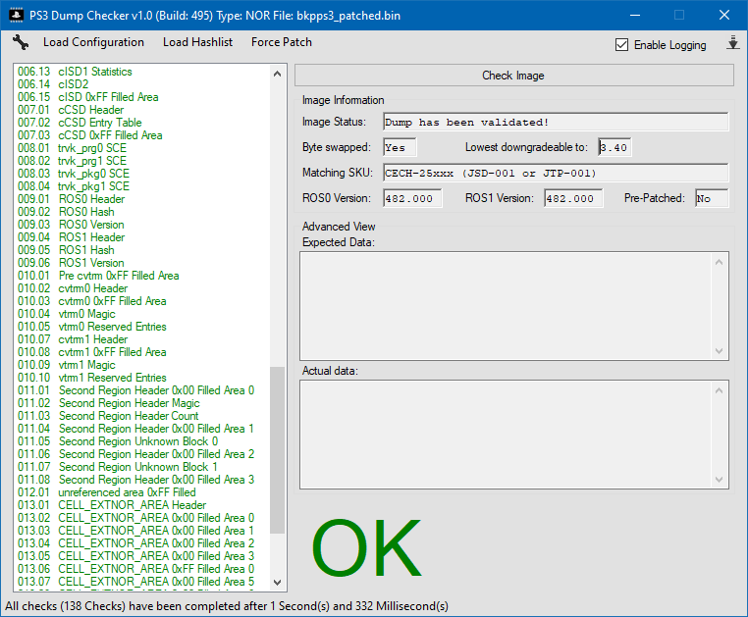This screenshot has width=748, height=617.
Task: Select the ROS0 Version value field
Action: 412,198
